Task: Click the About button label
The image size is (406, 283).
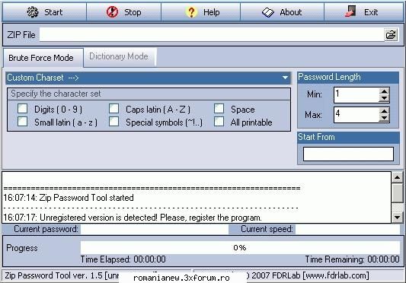Action: (x=290, y=12)
